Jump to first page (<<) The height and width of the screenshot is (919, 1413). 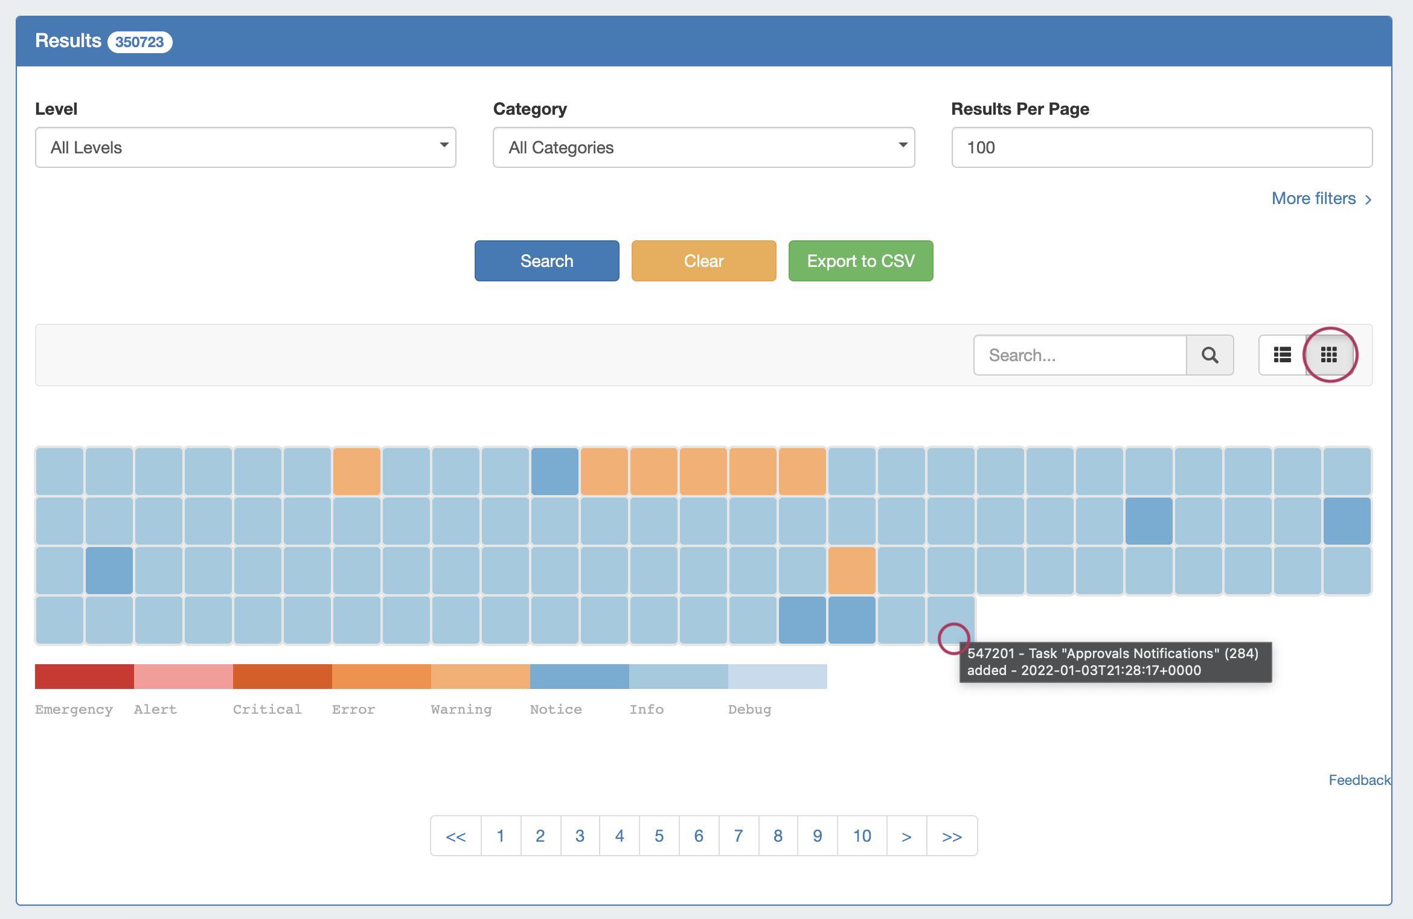click(x=456, y=836)
